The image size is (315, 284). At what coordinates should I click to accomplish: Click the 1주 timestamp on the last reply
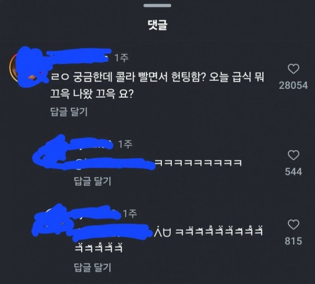[130, 213]
